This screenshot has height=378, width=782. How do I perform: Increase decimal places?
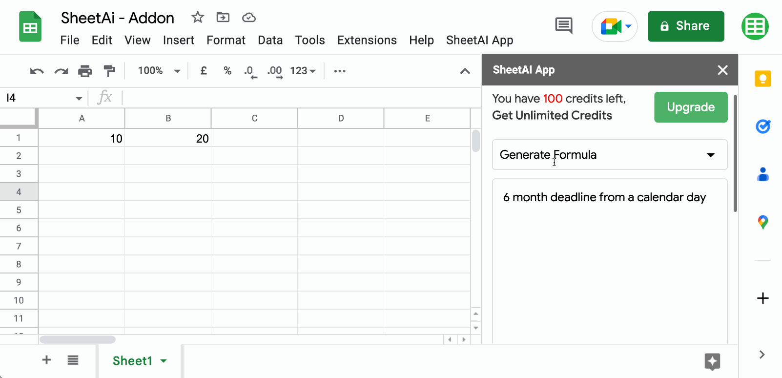point(275,71)
